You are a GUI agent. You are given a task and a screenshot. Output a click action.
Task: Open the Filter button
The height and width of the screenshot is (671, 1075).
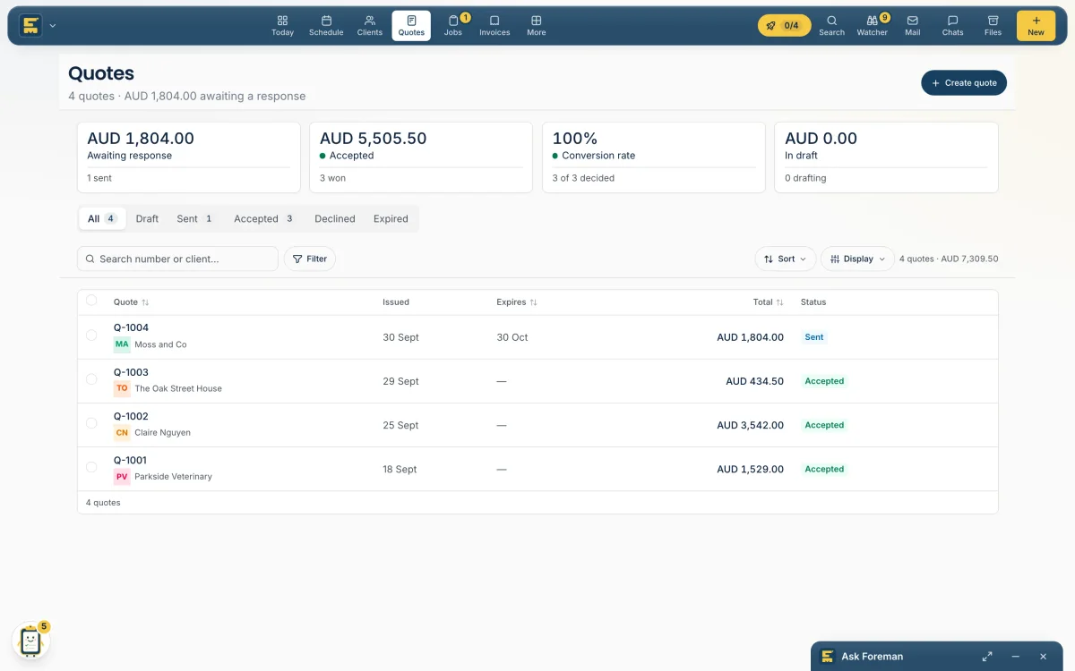point(310,259)
